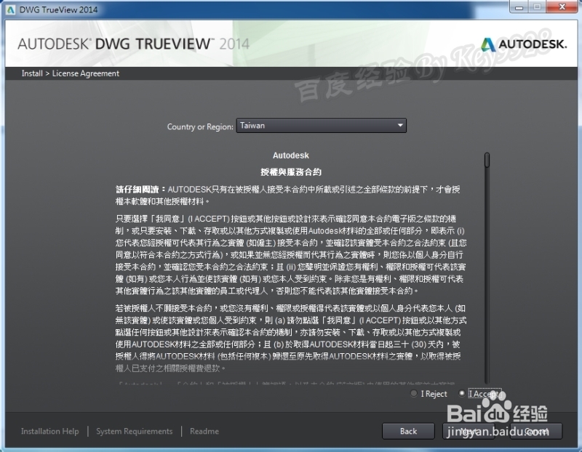Click the Next button
The height and width of the screenshot is (452, 582).
469,431
